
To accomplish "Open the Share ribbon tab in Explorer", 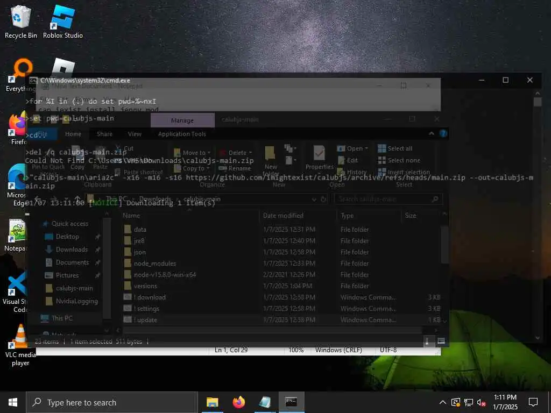I will coord(104,134).
